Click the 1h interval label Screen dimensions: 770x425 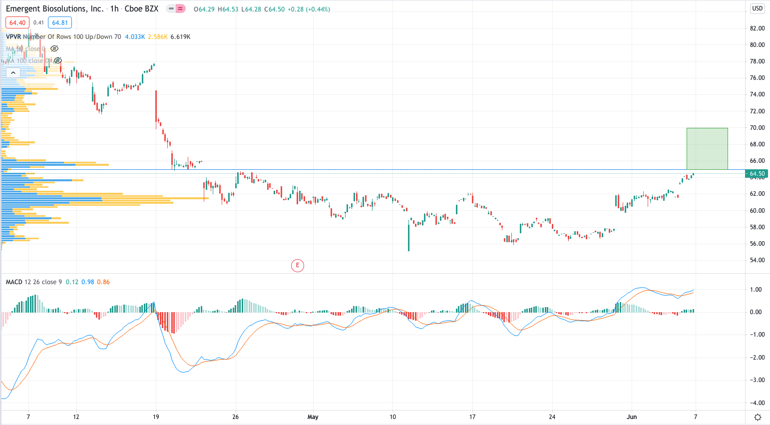tap(114, 8)
